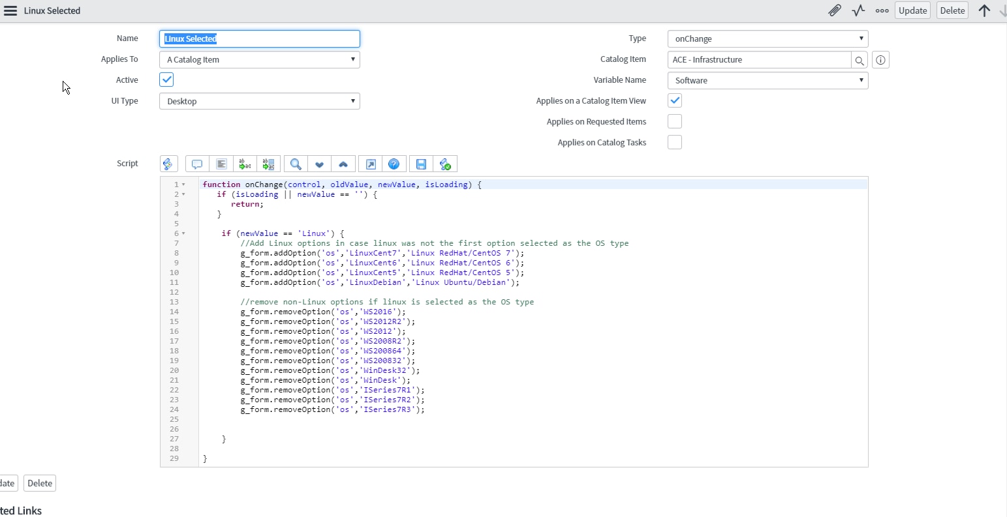
Task: Click the script editor save icon
Action: pos(421,164)
